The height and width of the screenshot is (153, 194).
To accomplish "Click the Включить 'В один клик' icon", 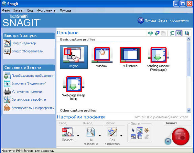I will pos(7,83).
